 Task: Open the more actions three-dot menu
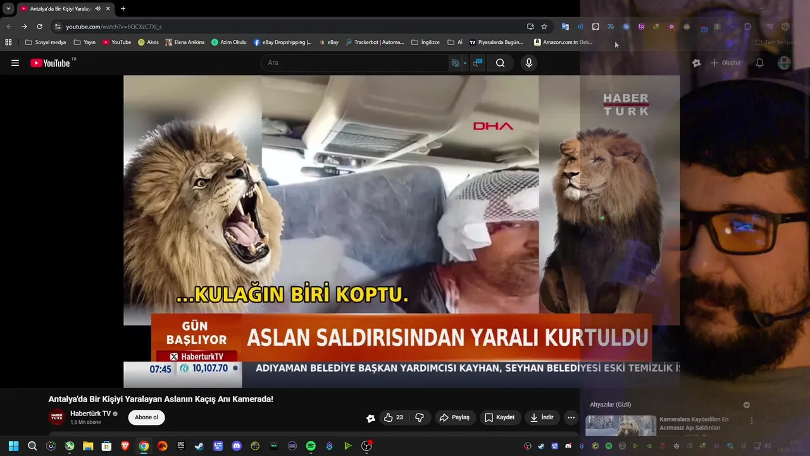pyautogui.click(x=571, y=417)
